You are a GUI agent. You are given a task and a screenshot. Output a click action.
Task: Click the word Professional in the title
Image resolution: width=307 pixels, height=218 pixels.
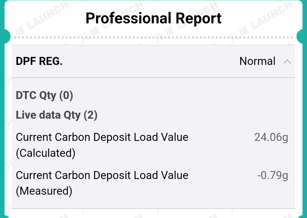coord(128,18)
